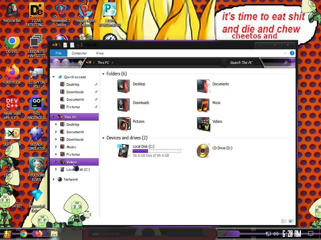Open the Documents folder in Folders section
The height and width of the screenshot is (240, 321).
pyautogui.click(x=213, y=86)
